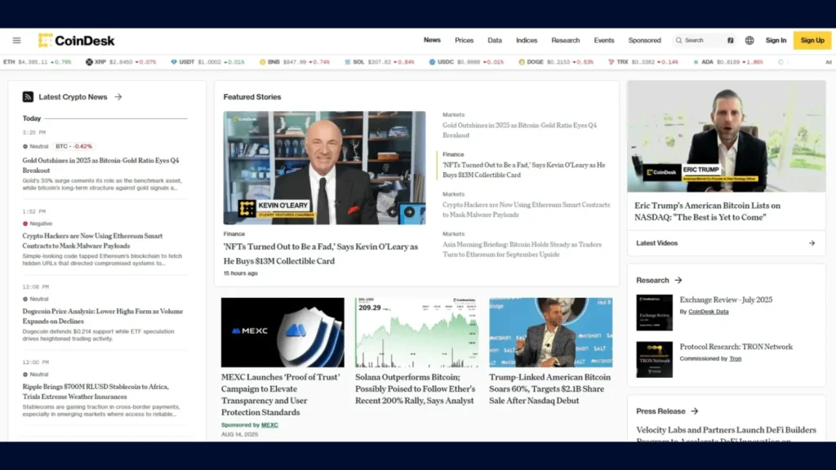Image resolution: width=836 pixels, height=470 pixels.
Task: Open Protocol Research: TRON Network report
Action: coord(736,347)
